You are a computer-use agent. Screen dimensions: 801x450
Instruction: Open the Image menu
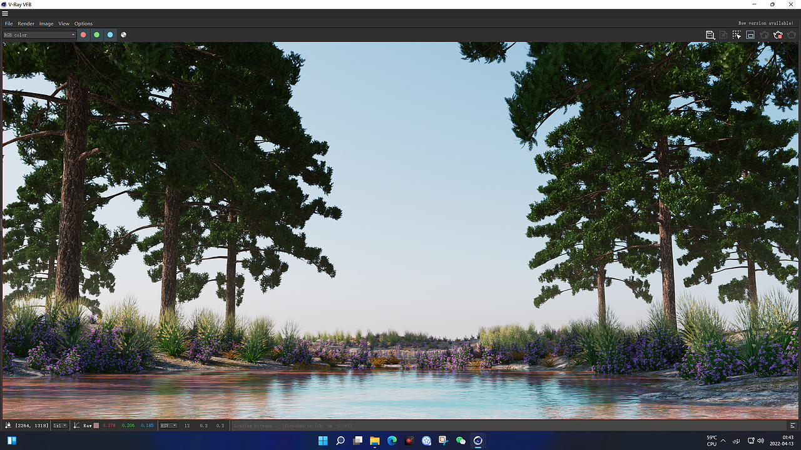click(46, 24)
